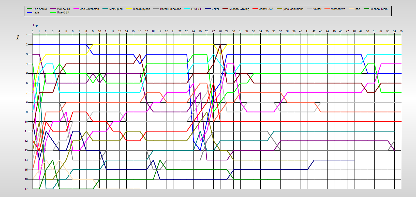Click position 1 on the left axis

tap(27, 35)
